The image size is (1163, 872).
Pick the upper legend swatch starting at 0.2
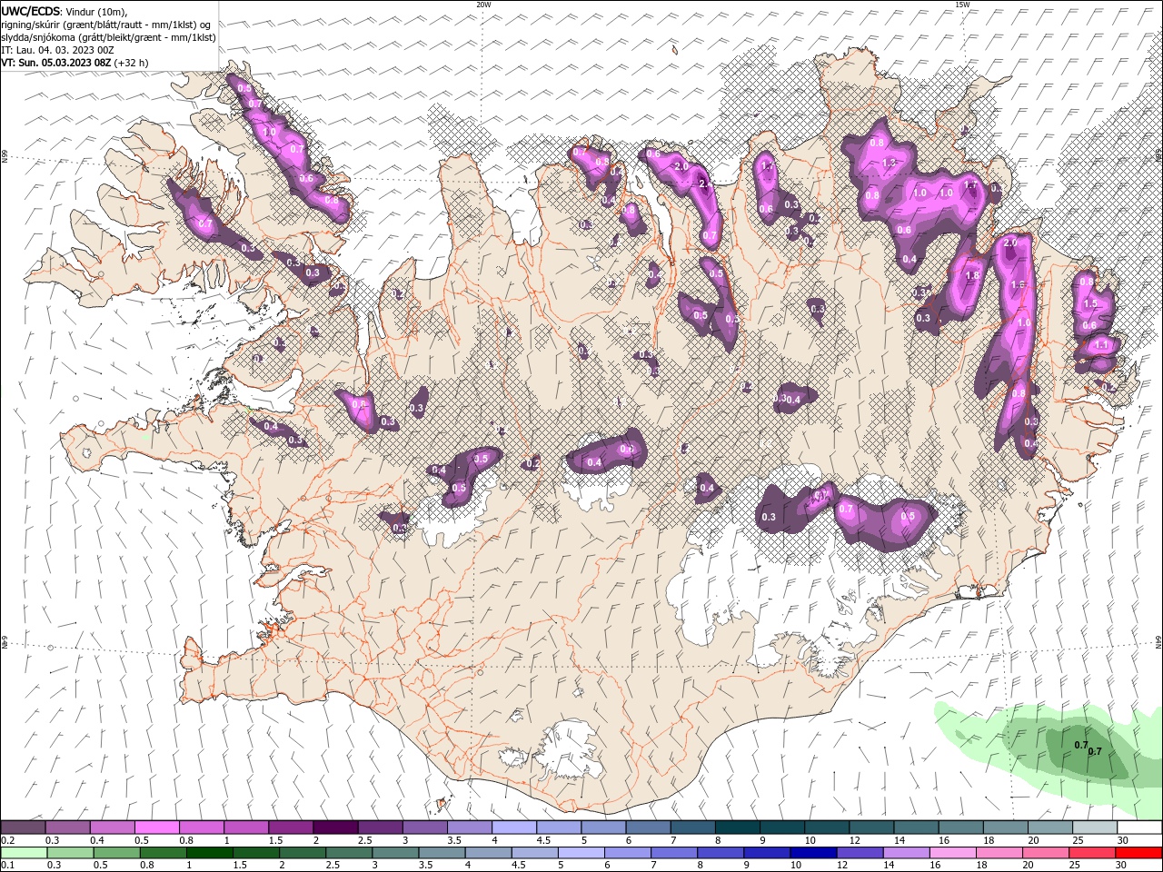click(24, 827)
